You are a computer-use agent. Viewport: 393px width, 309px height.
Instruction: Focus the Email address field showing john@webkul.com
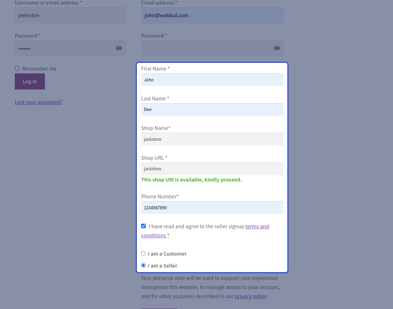(x=212, y=15)
